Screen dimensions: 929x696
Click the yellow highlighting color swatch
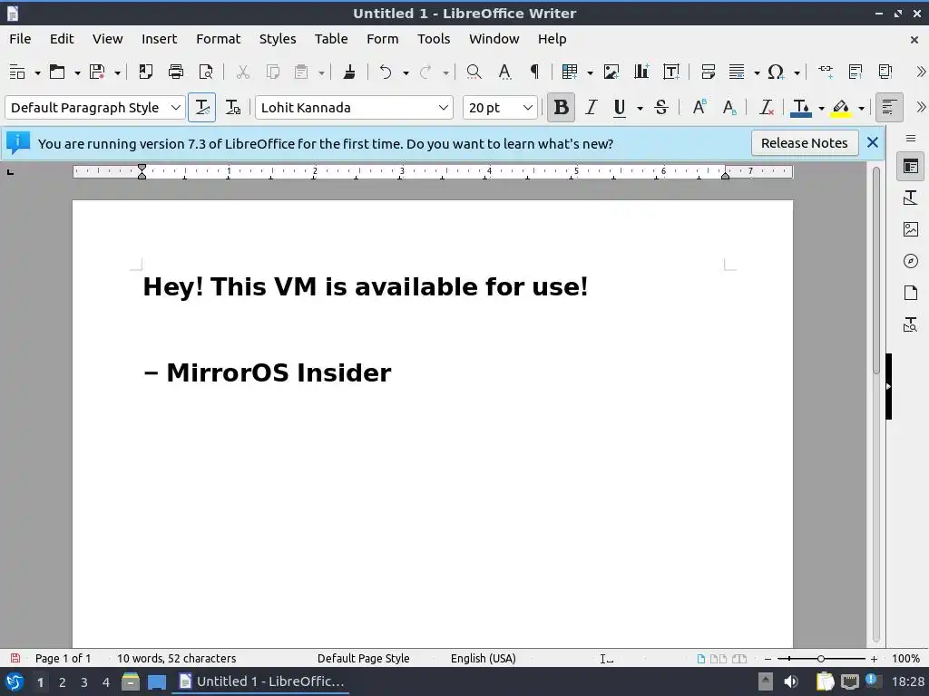tap(841, 108)
